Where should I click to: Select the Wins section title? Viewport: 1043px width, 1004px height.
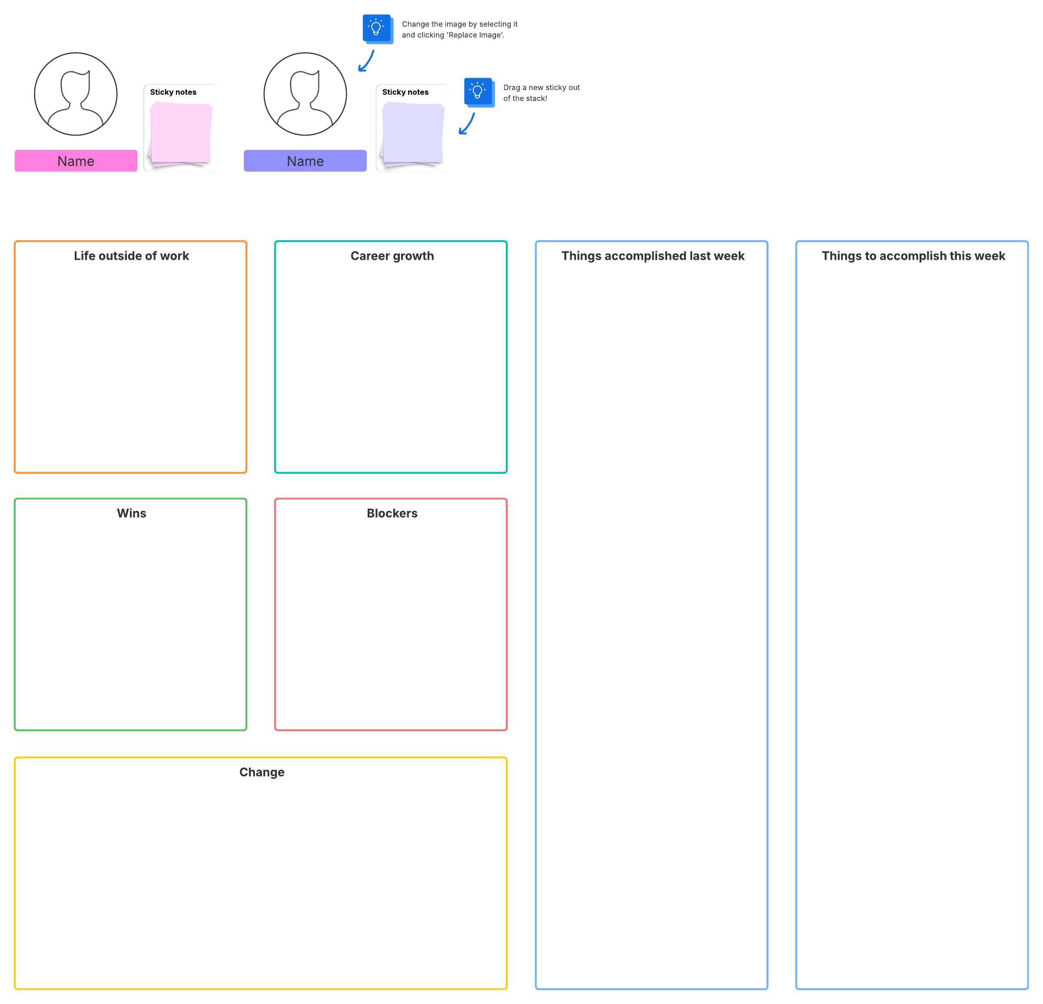(131, 514)
